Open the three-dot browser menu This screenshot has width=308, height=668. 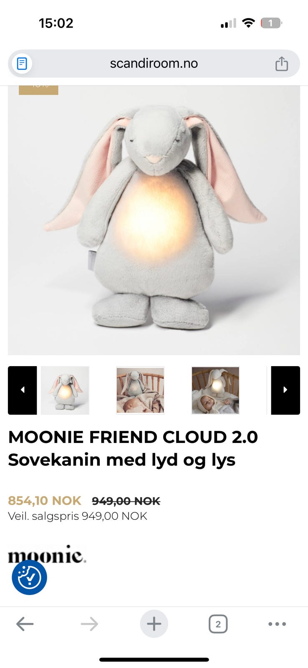point(277,624)
